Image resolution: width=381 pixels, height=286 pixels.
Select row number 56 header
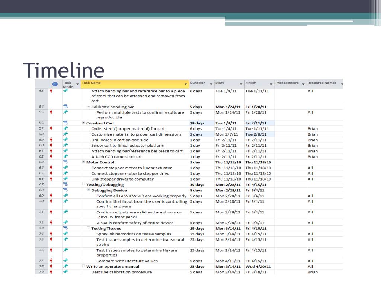(41, 123)
